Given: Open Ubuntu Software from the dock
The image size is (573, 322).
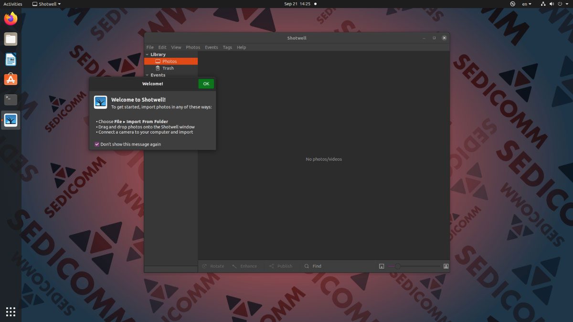Looking at the screenshot, I should coord(11,79).
